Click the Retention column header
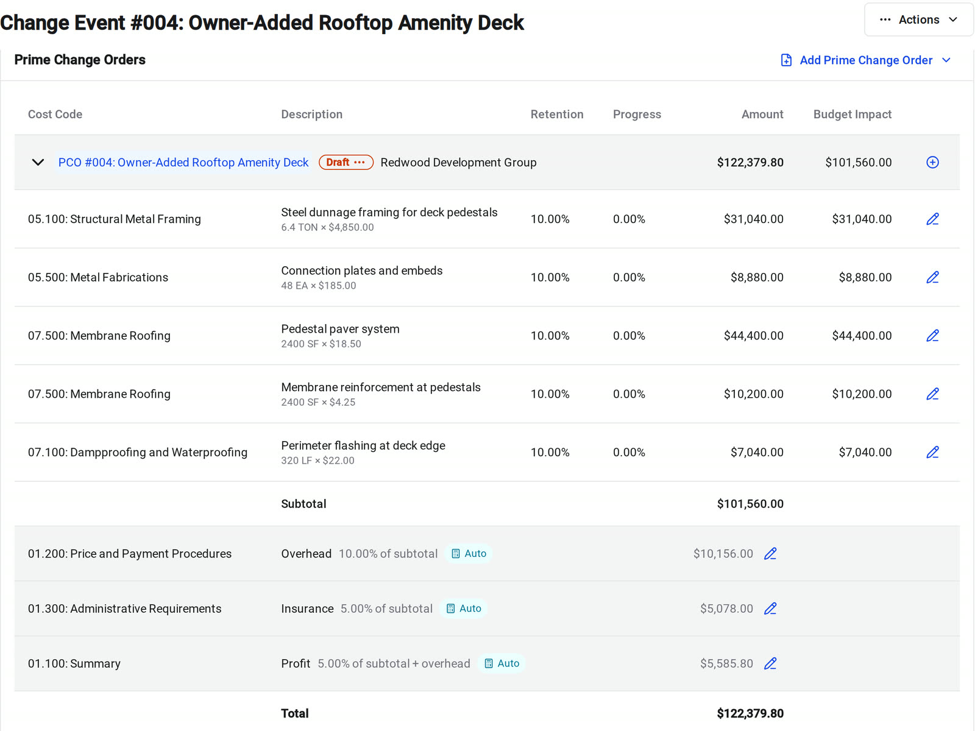The height and width of the screenshot is (731, 975). click(557, 115)
